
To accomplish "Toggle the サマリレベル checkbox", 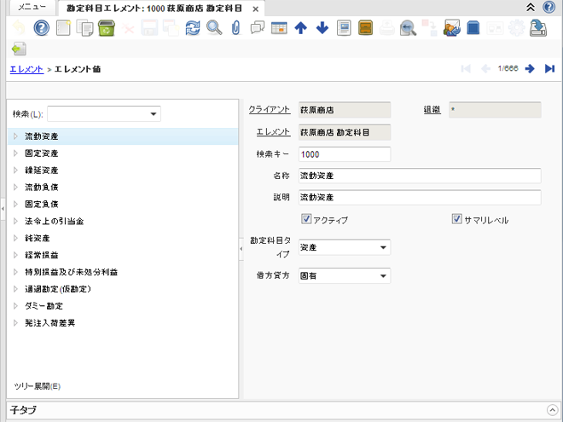I will pos(456,219).
